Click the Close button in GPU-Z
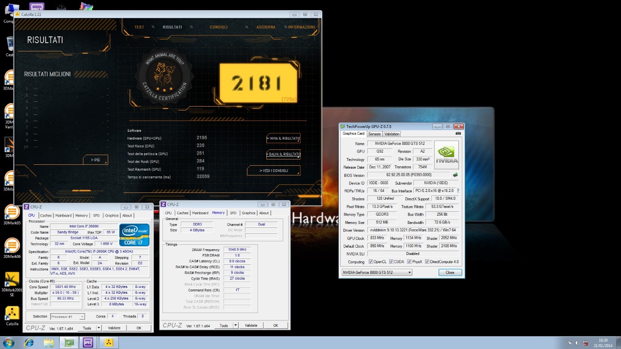The height and width of the screenshot is (349, 621). coord(450,272)
